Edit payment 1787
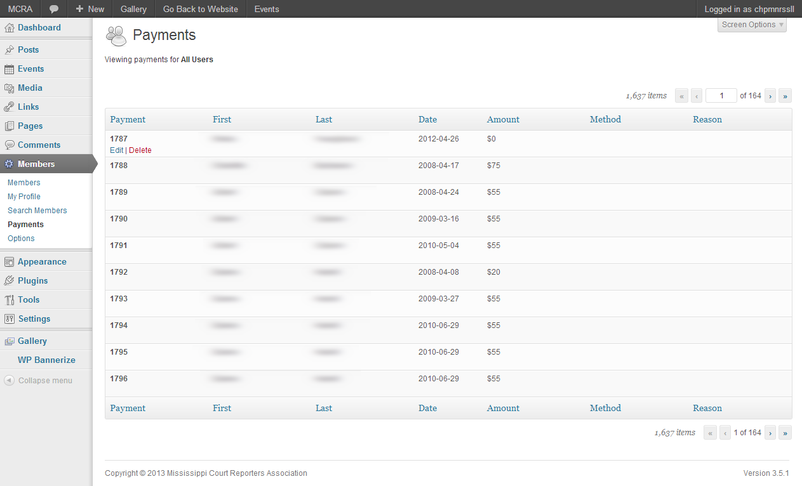The width and height of the screenshot is (802, 486). [116, 150]
